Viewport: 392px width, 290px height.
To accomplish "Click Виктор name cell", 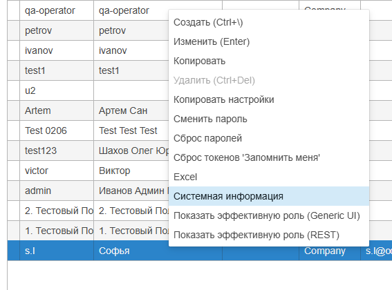I will (131, 171).
